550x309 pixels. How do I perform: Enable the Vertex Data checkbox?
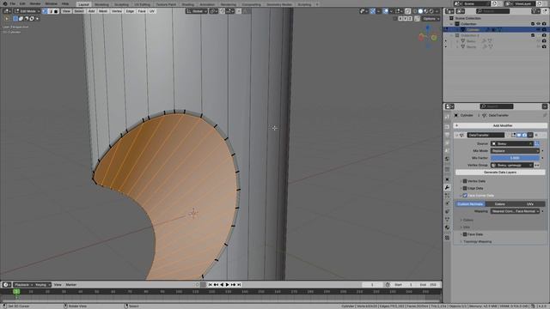[x=465, y=181]
